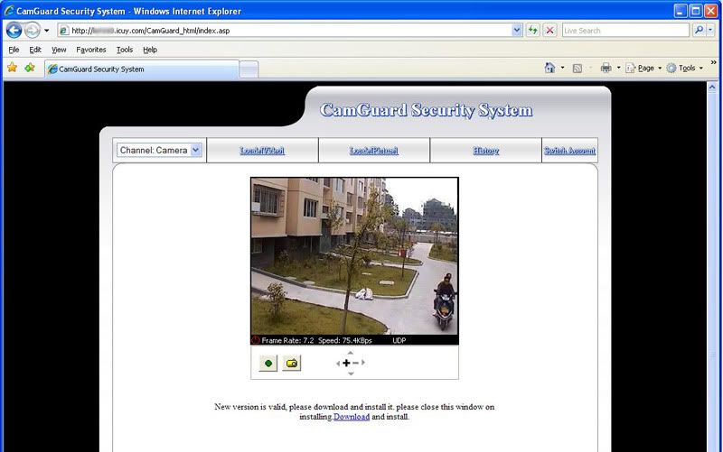Open a new tab with the blank tab button

click(x=249, y=69)
